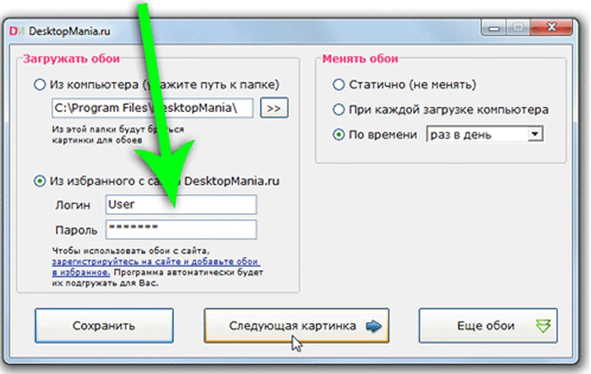Click the DesktopMania logo icon in title bar

(18, 32)
